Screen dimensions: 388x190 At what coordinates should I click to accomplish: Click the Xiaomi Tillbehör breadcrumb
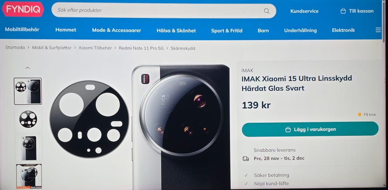(95, 48)
